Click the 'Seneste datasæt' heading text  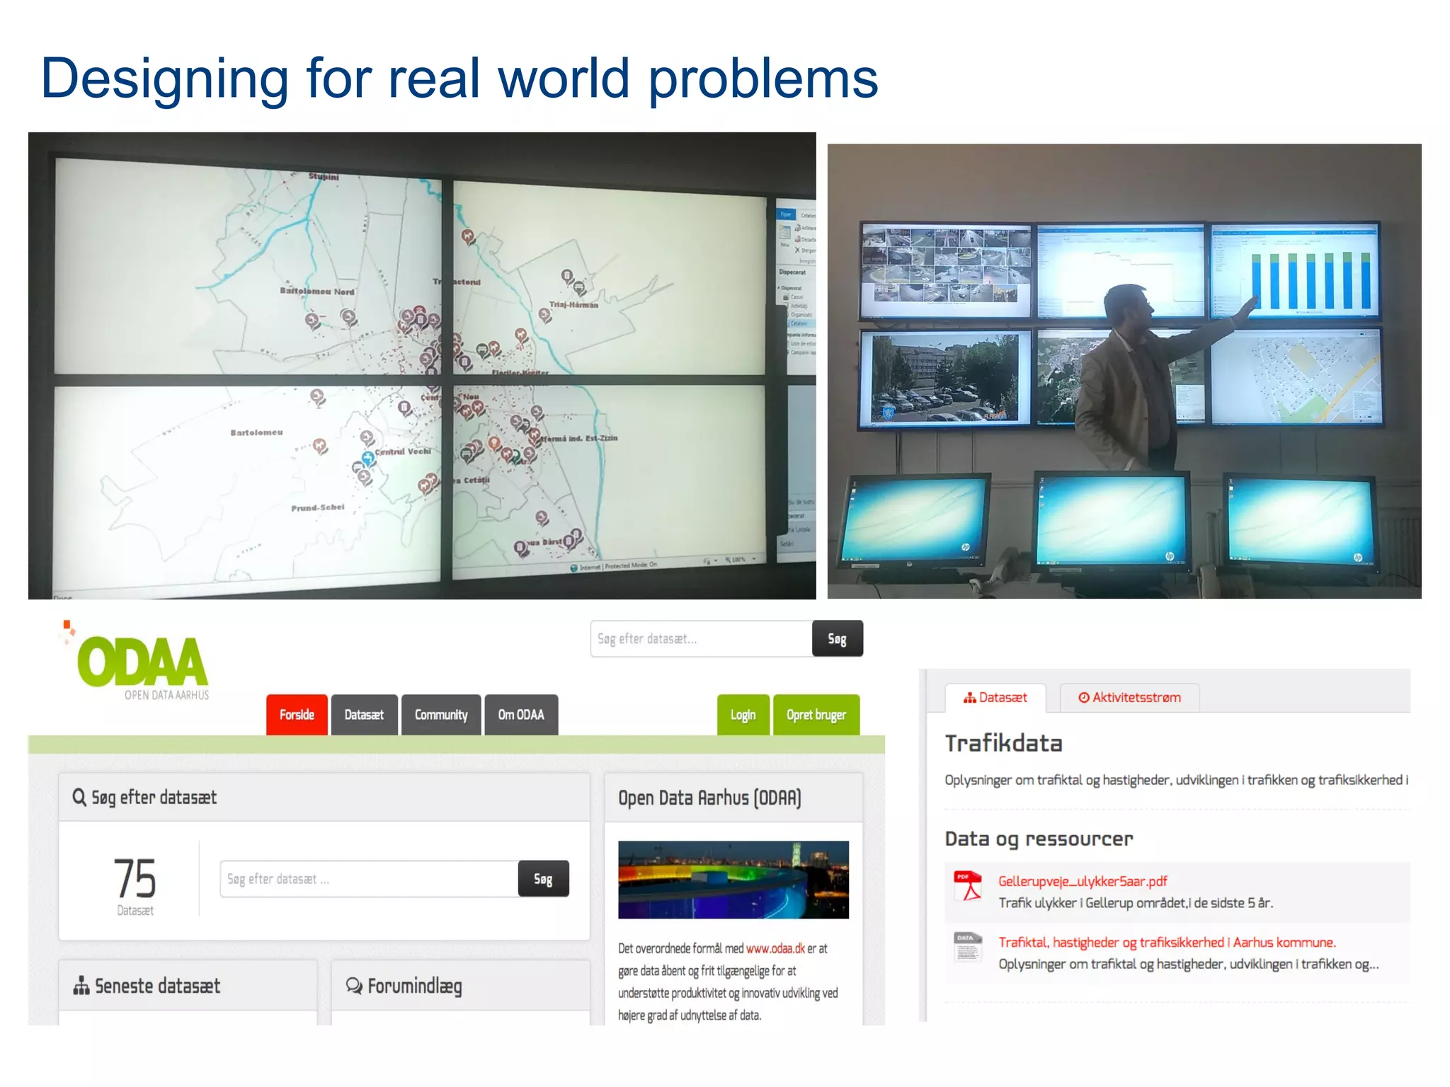(157, 986)
